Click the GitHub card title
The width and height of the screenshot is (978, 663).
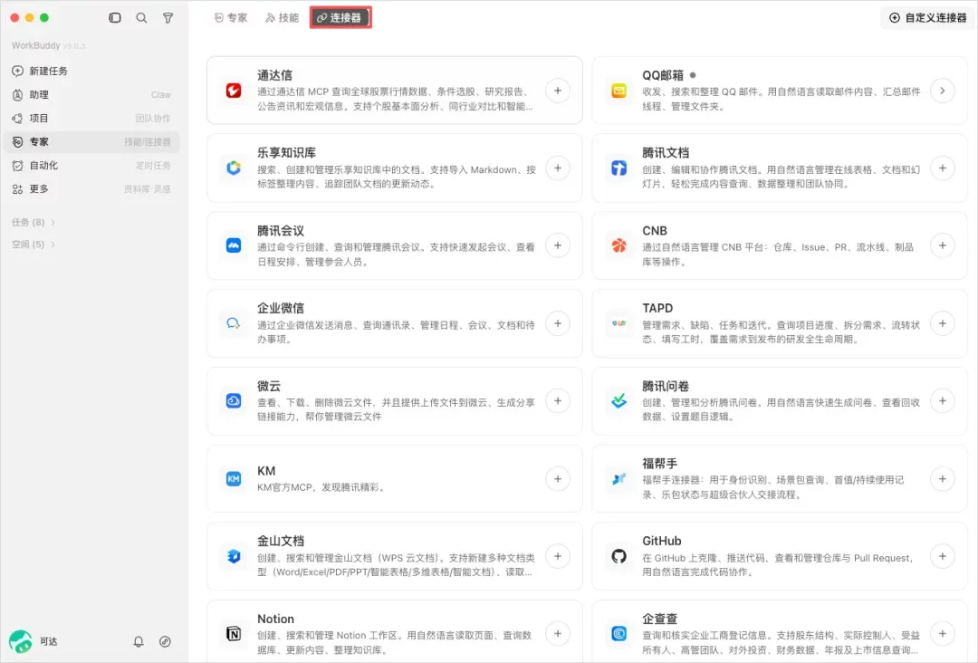coord(662,541)
